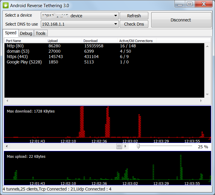Viewport: 215px width, 195px height.
Task: Sort by Download column header
Action: pos(99,41)
